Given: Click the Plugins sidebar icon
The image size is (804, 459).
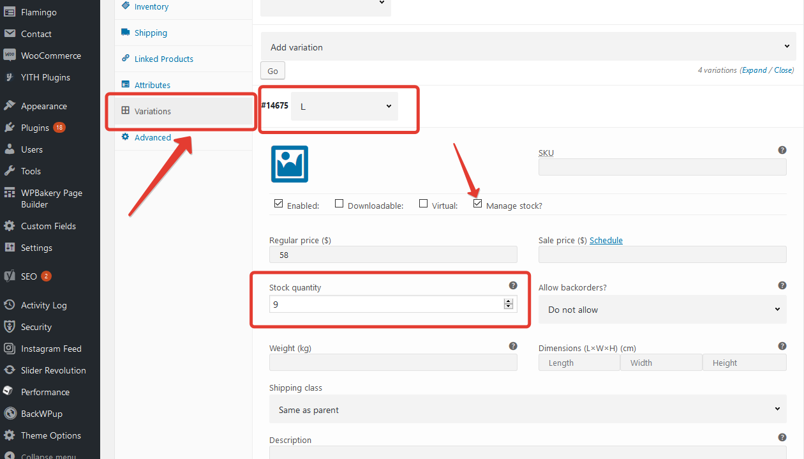Looking at the screenshot, I should tap(10, 128).
